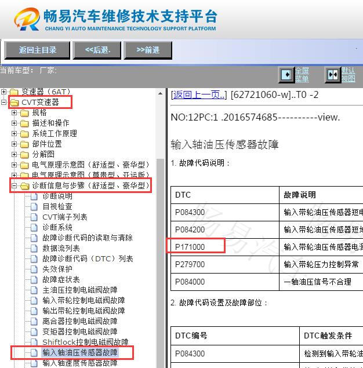Click 一轴油压信号不合理 description cell

(x=321, y=282)
